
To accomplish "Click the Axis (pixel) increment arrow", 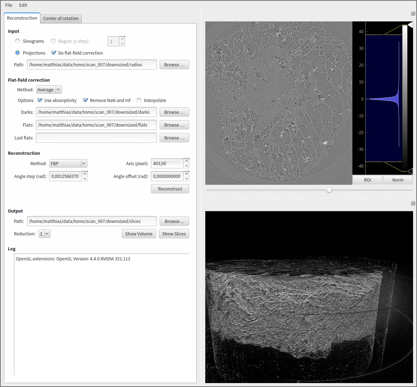I will tap(186, 161).
